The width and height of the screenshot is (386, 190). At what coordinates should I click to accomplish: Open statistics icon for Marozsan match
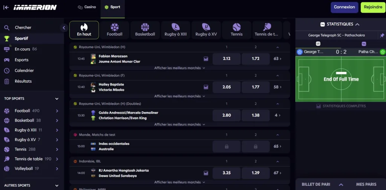(x=206, y=59)
